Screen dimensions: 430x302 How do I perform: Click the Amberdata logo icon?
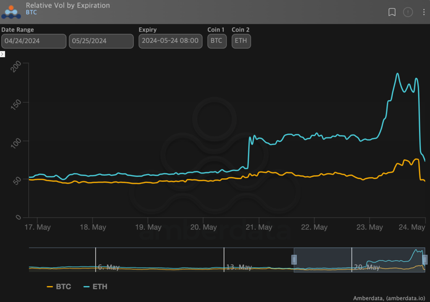pos(11,11)
